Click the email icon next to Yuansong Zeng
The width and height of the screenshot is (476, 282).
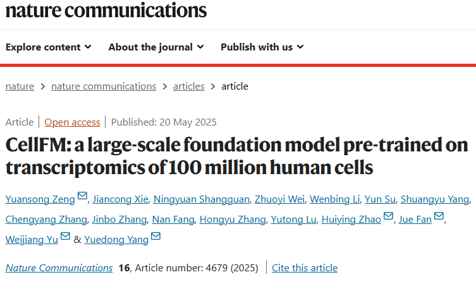pyautogui.click(x=82, y=196)
